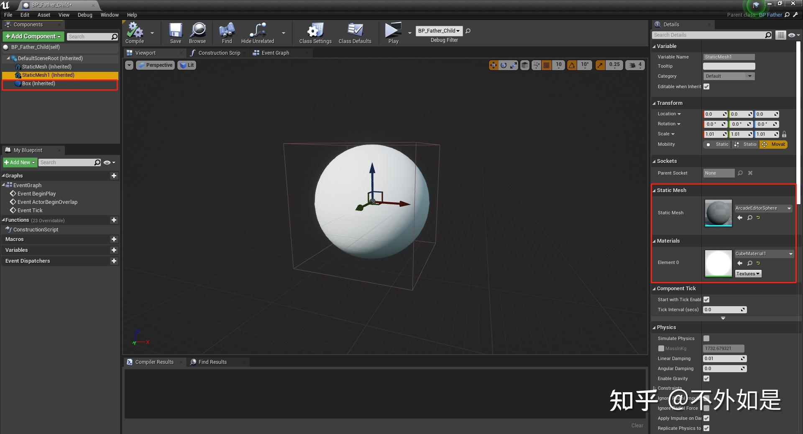Open the BP_Father_Child debug filter dropdown
The image size is (803, 434).
tap(439, 31)
